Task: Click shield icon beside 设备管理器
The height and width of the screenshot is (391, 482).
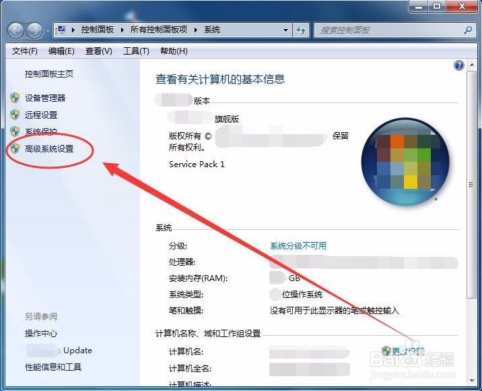Action: [15, 98]
